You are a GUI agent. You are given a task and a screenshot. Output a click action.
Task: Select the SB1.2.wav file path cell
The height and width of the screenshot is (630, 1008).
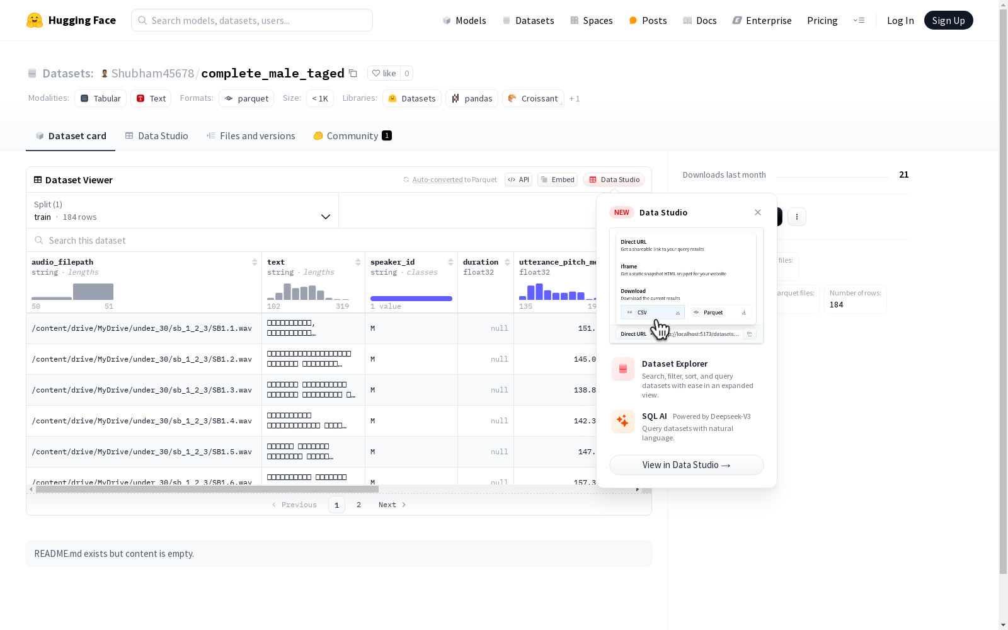144,359
